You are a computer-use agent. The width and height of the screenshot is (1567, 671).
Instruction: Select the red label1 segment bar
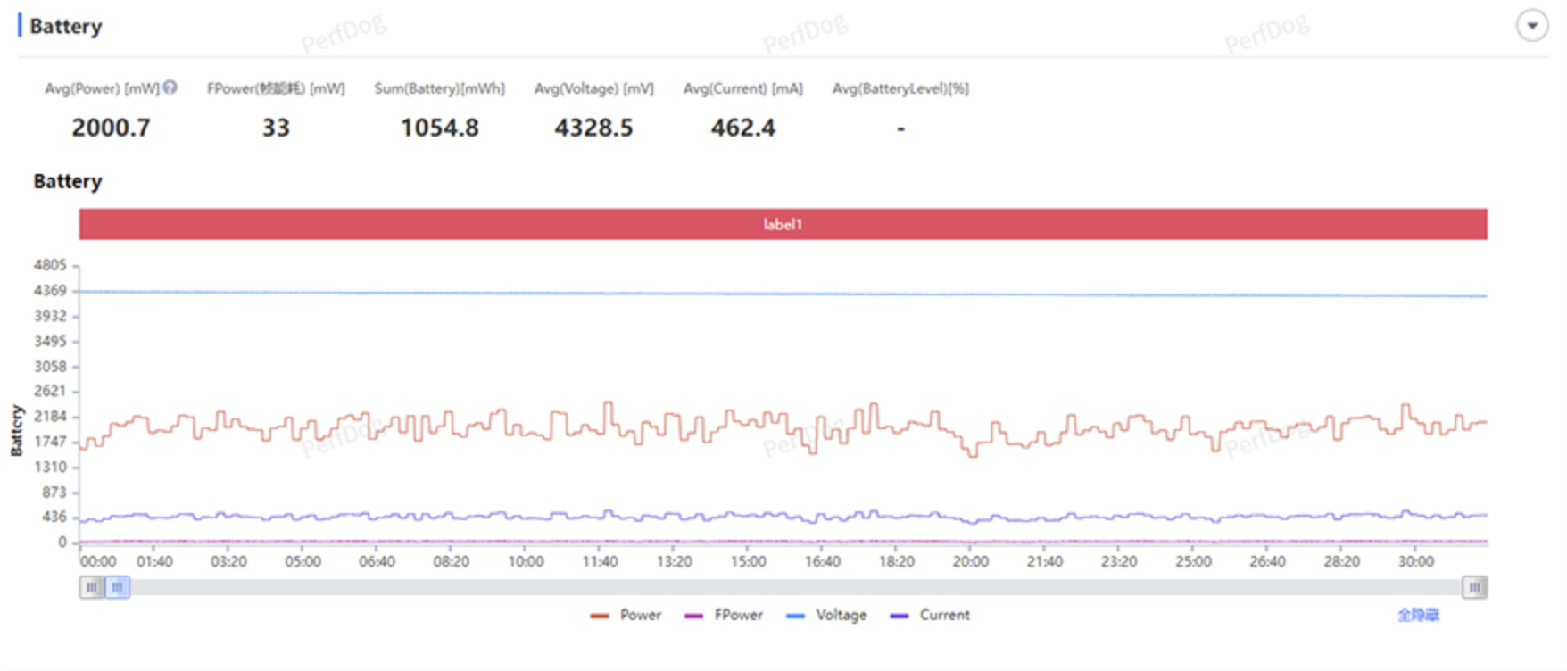pyautogui.click(x=783, y=224)
